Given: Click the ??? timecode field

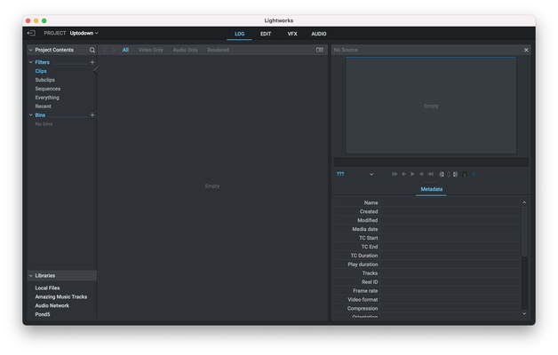Looking at the screenshot, I should pyautogui.click(x=340, y=174).
